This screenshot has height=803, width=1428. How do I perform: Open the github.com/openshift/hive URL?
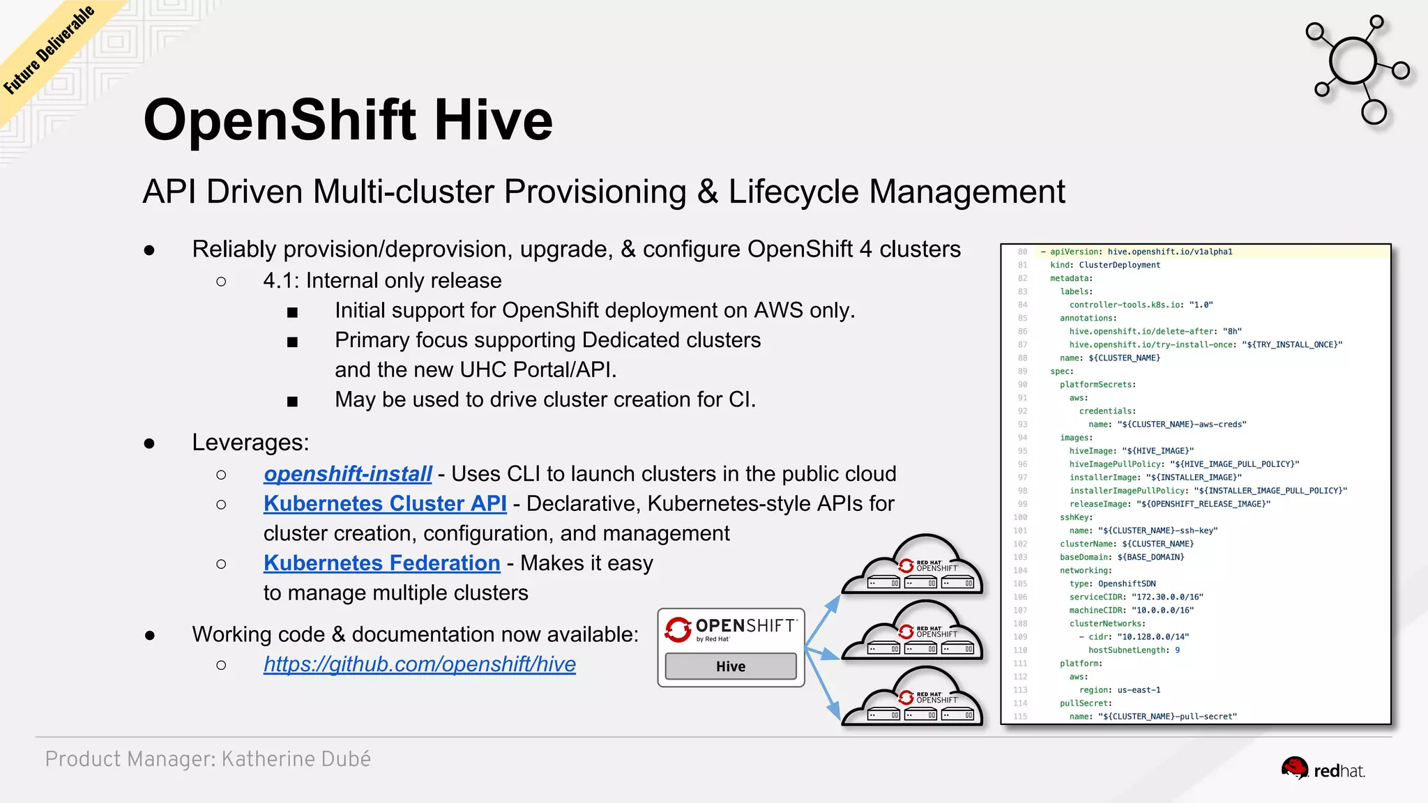(x=420, y=664)
